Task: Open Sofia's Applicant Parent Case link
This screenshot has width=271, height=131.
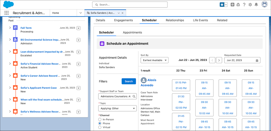Action: point(38,88)
